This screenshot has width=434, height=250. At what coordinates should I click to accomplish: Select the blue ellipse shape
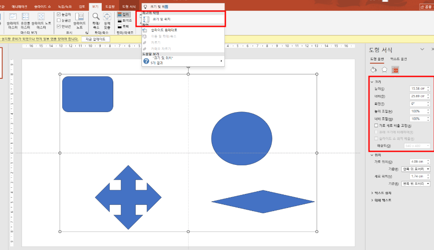[x=242, y=138]
